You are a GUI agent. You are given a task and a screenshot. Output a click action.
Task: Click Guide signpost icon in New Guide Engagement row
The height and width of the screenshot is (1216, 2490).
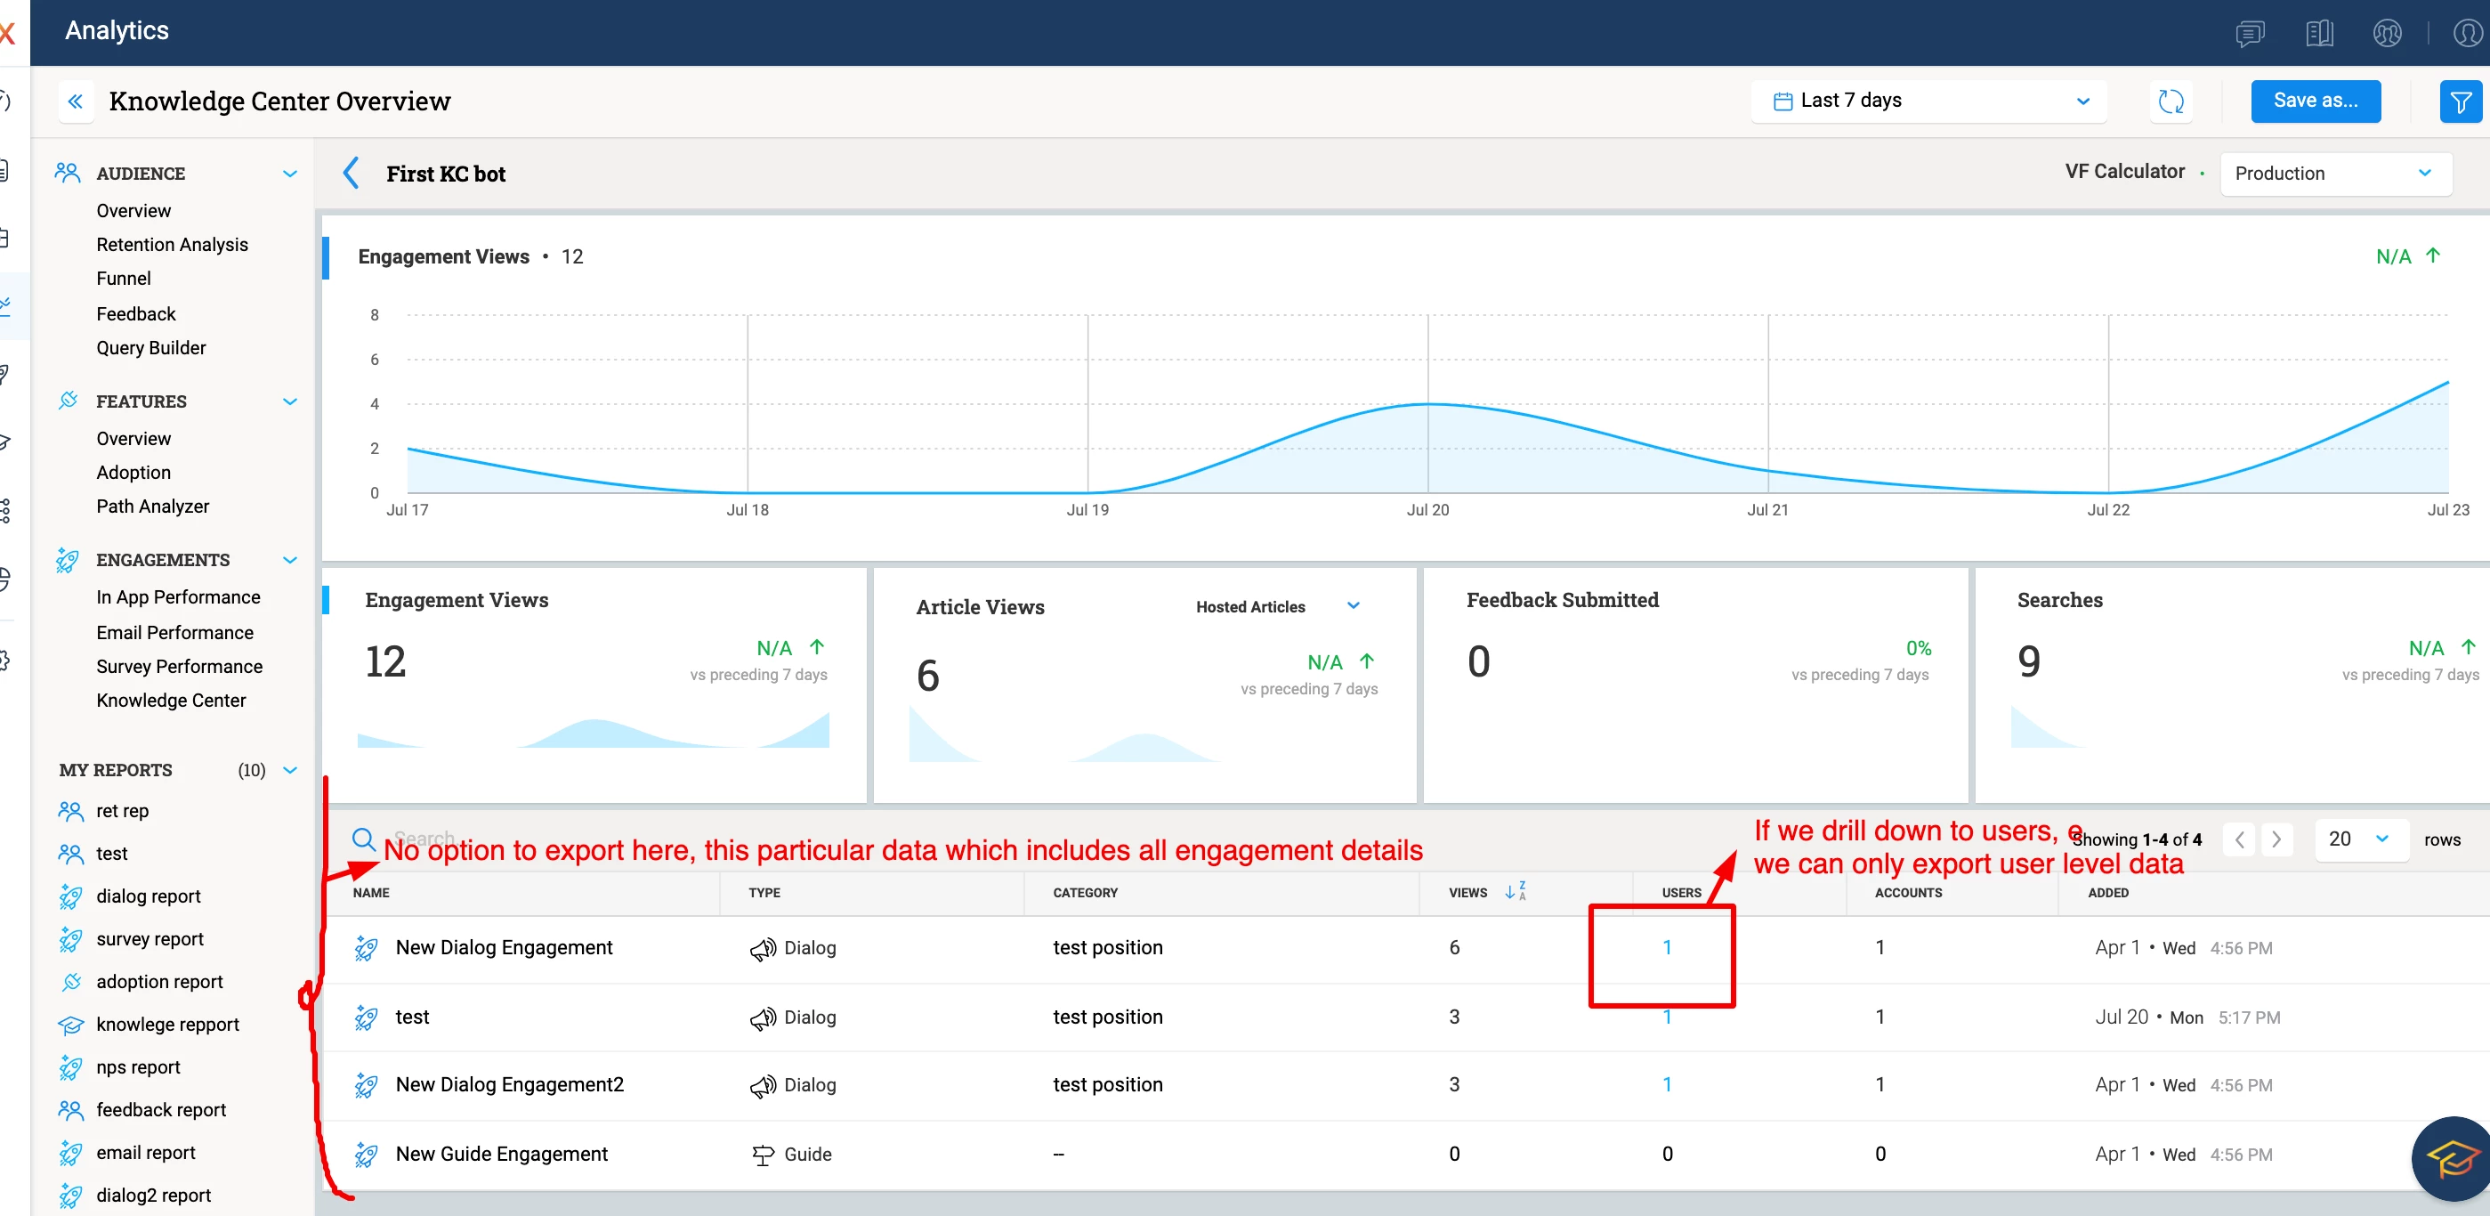763,1155
